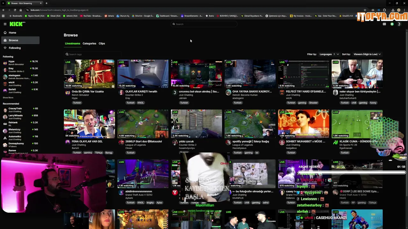Click the Kick profile avatar icon
The height and width of the screenshot is (229, 408).
pyautogui.click(x=399, y=24)
